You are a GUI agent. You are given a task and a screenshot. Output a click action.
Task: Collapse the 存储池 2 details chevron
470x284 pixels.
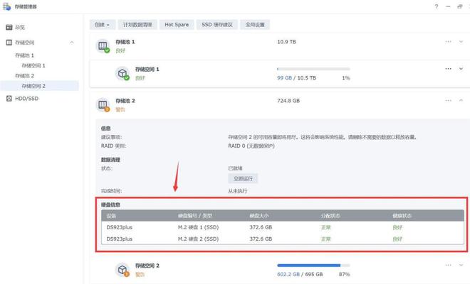(461, 101)
